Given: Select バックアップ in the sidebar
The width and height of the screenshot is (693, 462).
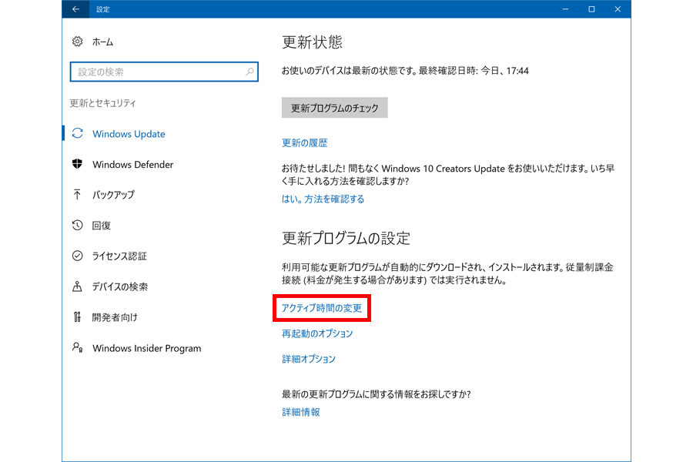Looking at the screenshot, I should 113,195.
